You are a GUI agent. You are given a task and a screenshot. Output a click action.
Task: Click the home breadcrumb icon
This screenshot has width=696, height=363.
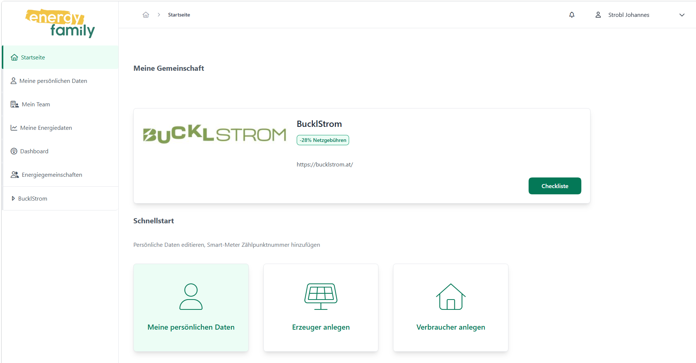tap(146, 15)
